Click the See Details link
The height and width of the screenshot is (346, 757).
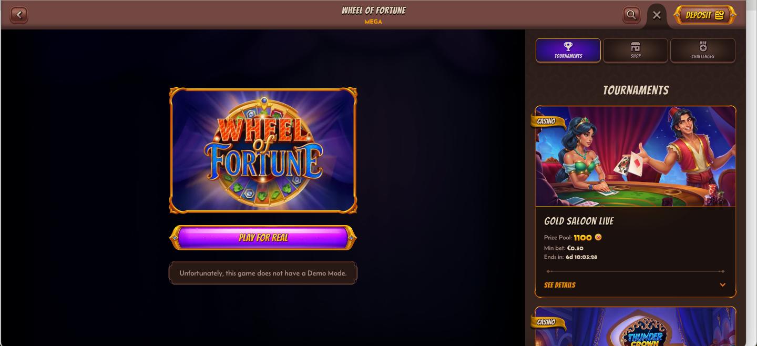coord(560,285)
